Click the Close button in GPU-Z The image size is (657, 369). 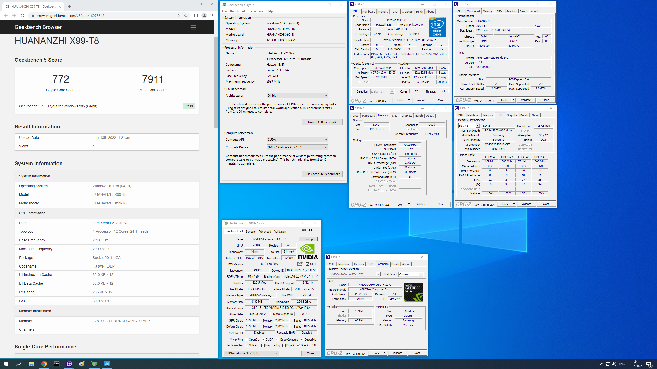point(310,353)
